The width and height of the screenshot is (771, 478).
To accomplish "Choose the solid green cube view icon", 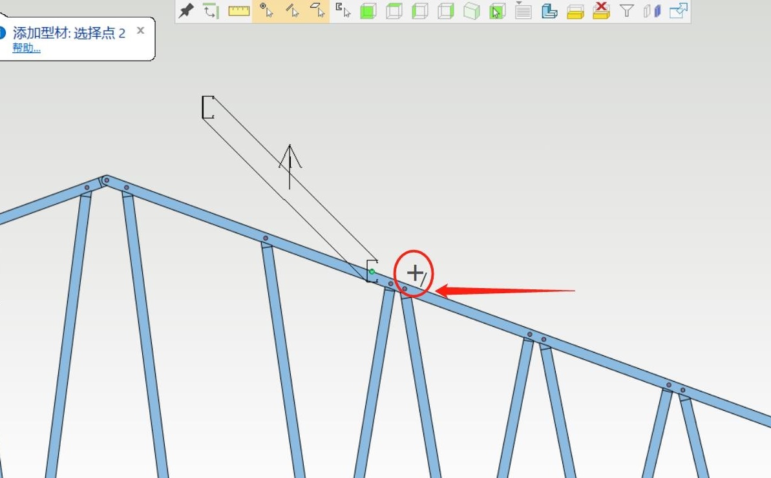I will click(368, 11).
